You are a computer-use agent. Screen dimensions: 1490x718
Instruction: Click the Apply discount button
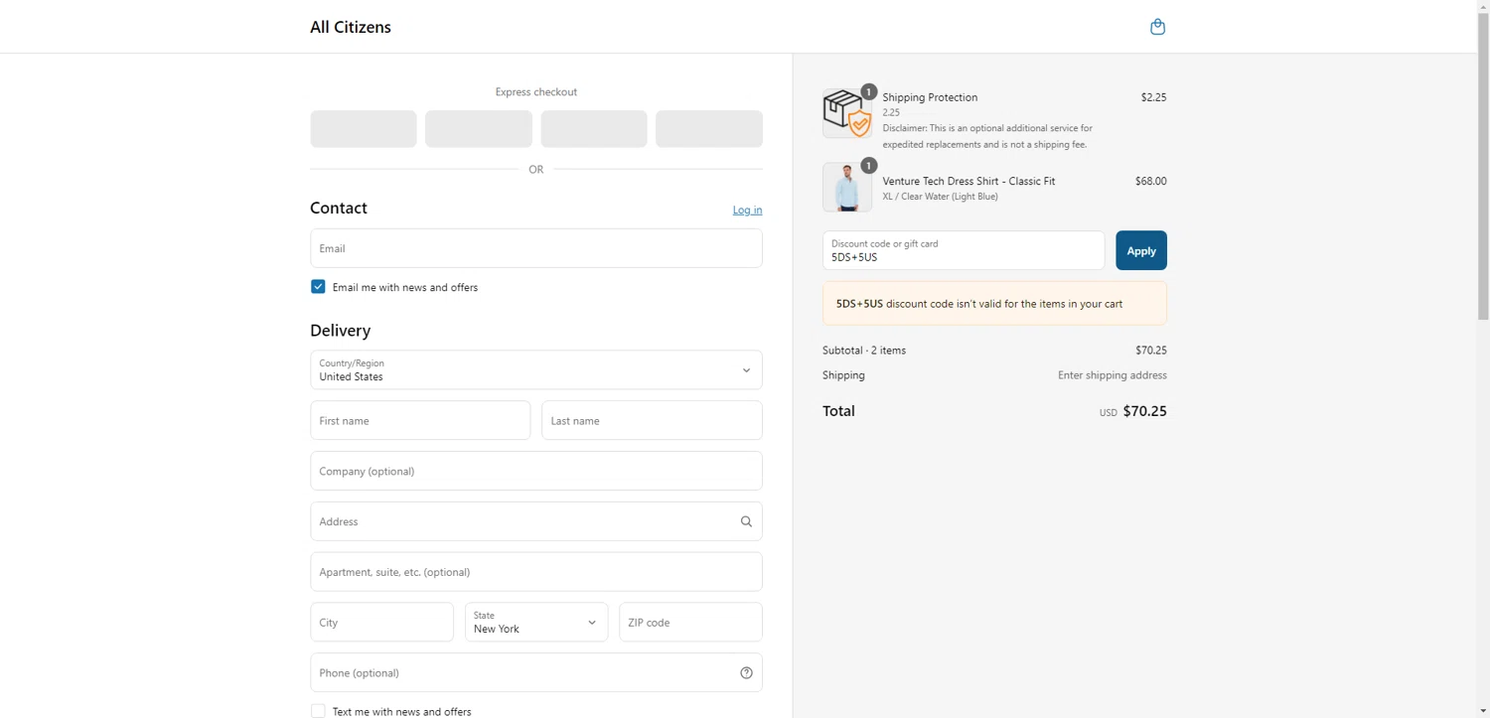pyautogui.click(x=1141, y=250)
